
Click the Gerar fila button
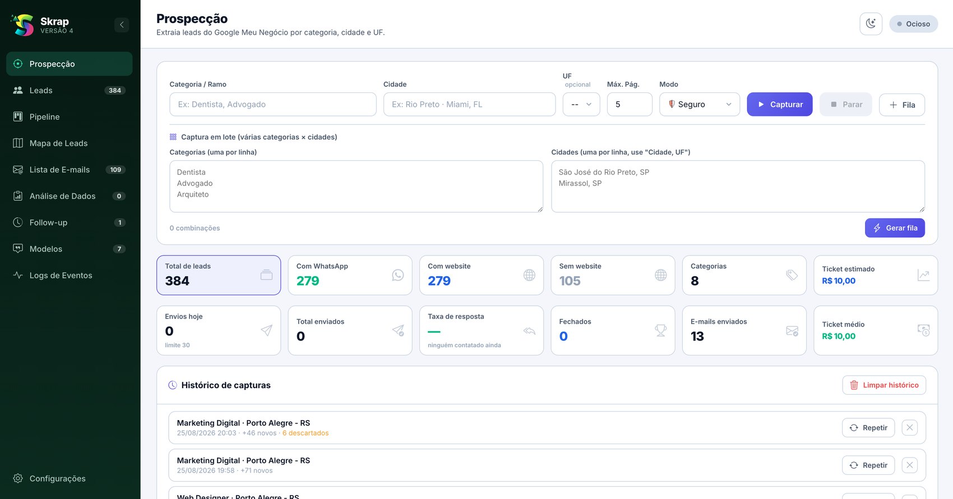pyautogui.click(x=895, y=228)
